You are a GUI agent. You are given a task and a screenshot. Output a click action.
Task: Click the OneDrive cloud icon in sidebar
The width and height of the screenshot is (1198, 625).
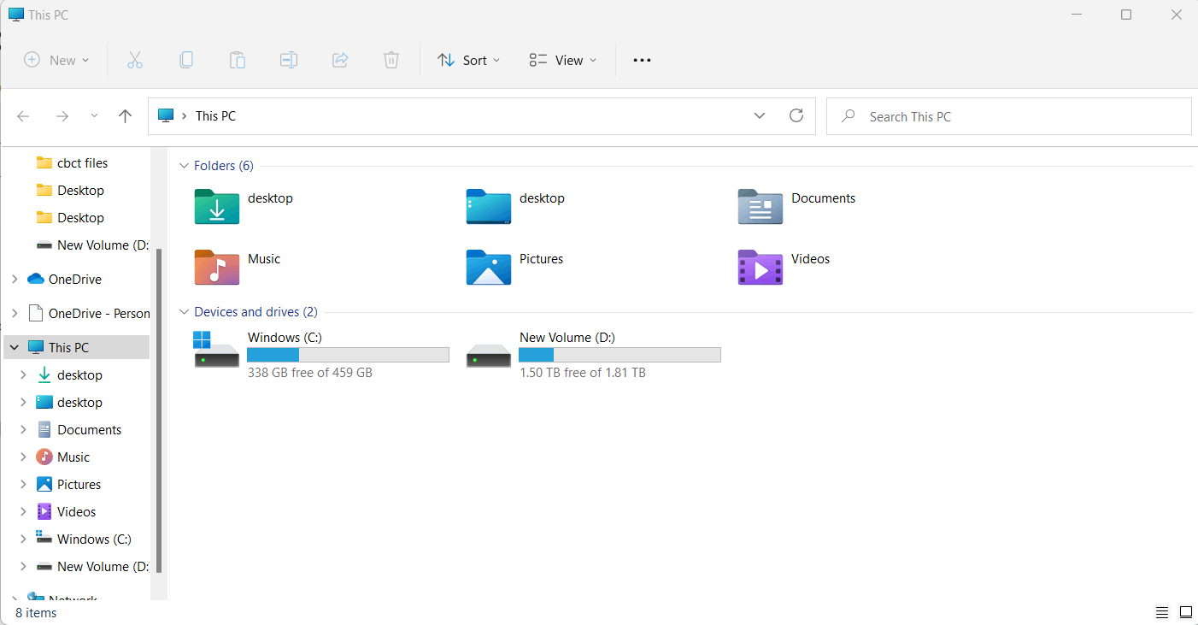tap(35, 279)
